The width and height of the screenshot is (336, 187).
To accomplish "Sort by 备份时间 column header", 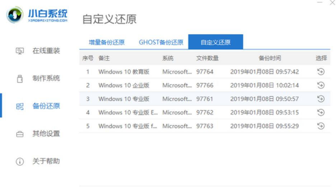I will click(270, 58).
